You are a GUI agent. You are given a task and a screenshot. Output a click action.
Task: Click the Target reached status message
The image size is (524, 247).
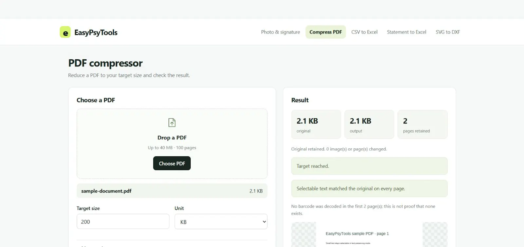click(x=369, y=166)
